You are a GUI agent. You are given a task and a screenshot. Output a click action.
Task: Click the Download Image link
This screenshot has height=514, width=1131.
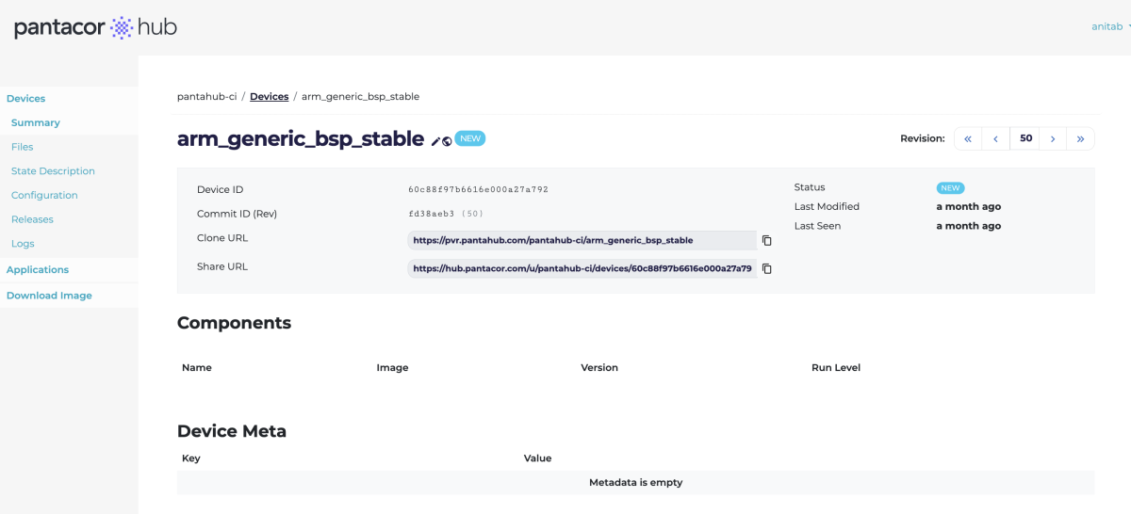tap(49, 296)
